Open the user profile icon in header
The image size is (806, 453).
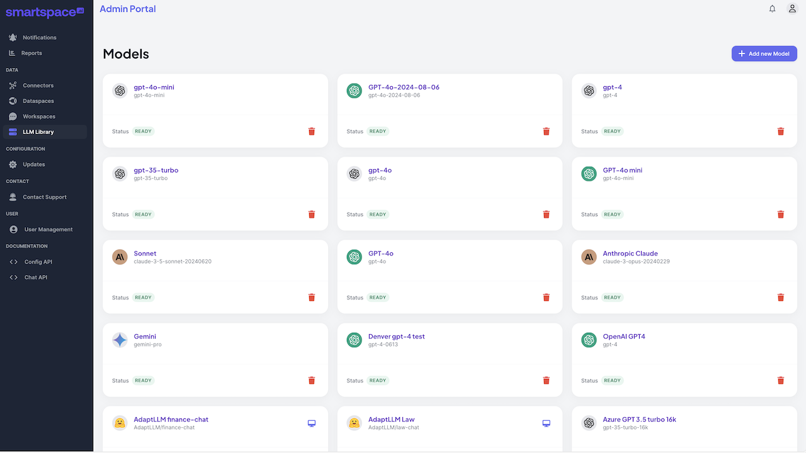pyautogui.click(x=793, y=9)
